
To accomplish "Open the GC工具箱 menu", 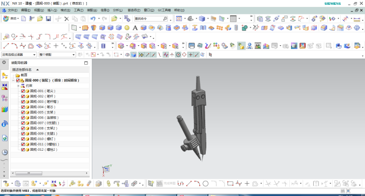I will [x=164, y=10].
